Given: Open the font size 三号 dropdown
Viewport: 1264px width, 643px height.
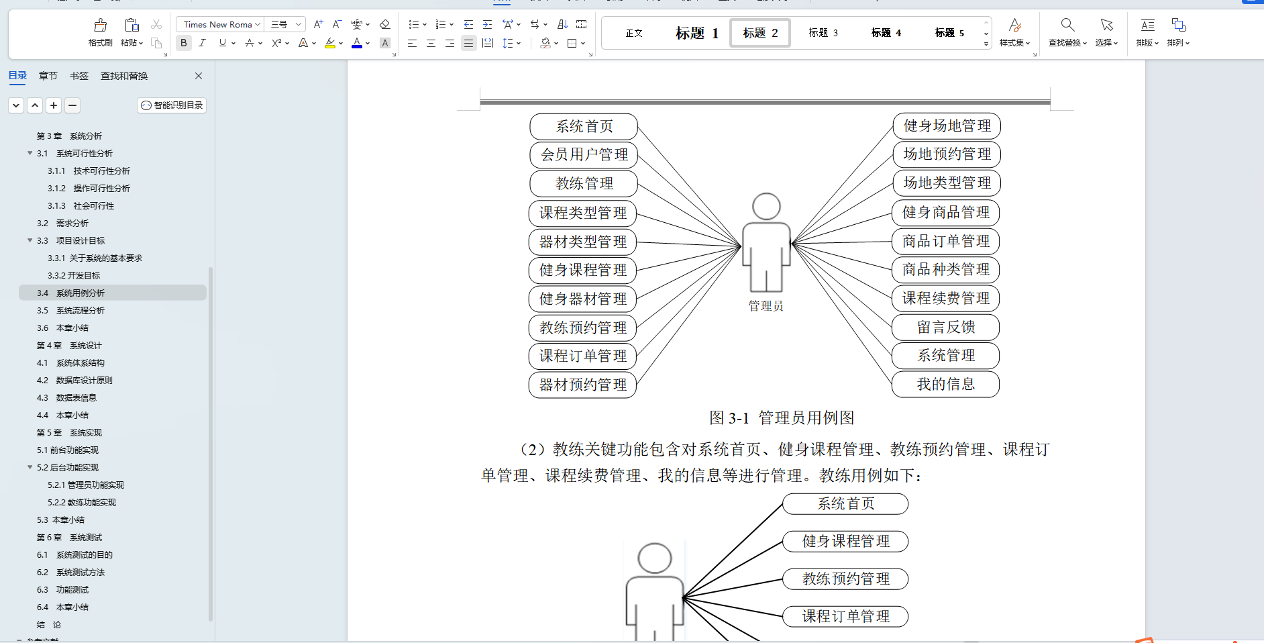Looking at the screenshot, I should (x=299, y=25).
